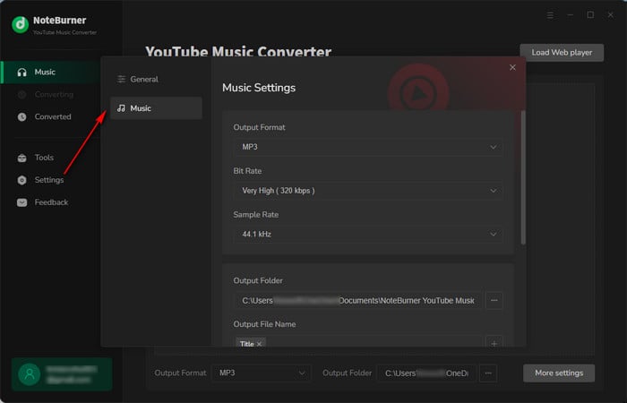Screen dimensions: 627x403
Task: Click the user account avatar icon
Action: (32, 373)
